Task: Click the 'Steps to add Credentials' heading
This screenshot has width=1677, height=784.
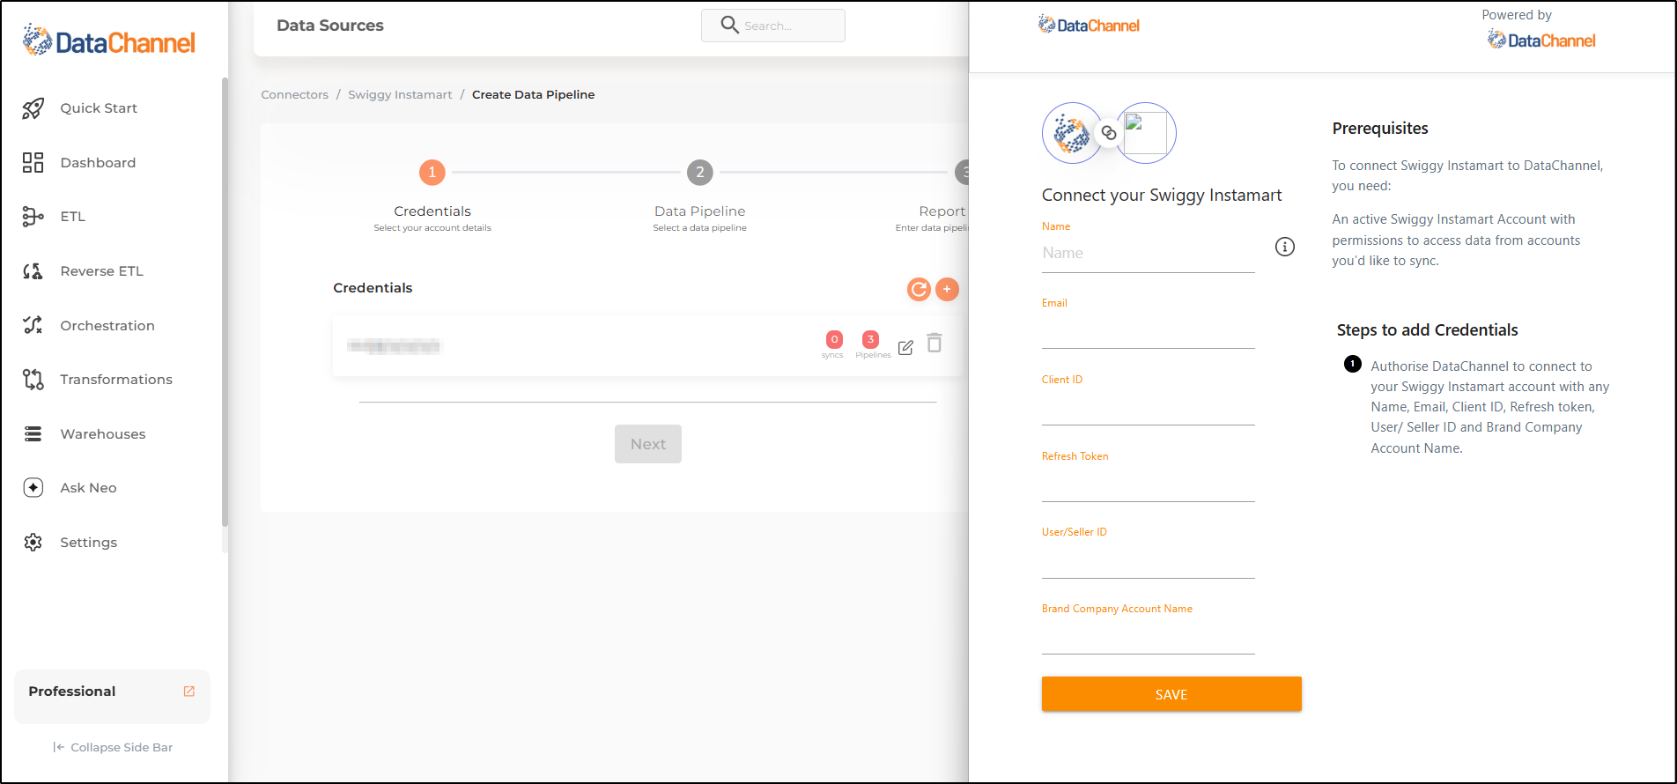Action: pos(1427,330)
